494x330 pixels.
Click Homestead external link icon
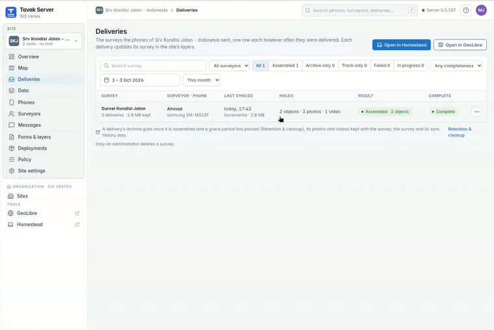[x=77, y=225]
